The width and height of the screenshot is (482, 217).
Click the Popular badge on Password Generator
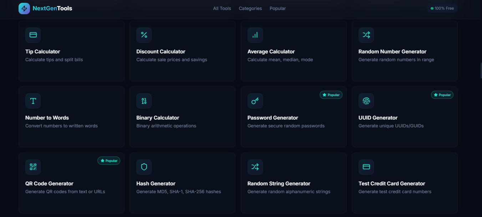pos(331,95)
